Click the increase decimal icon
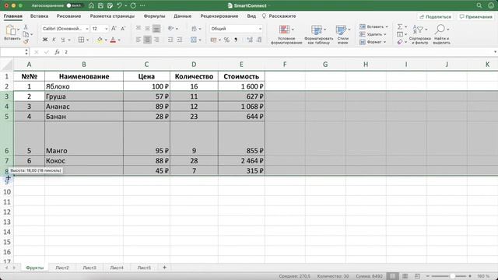Screen dimensions: 498x280 point(250,40)
